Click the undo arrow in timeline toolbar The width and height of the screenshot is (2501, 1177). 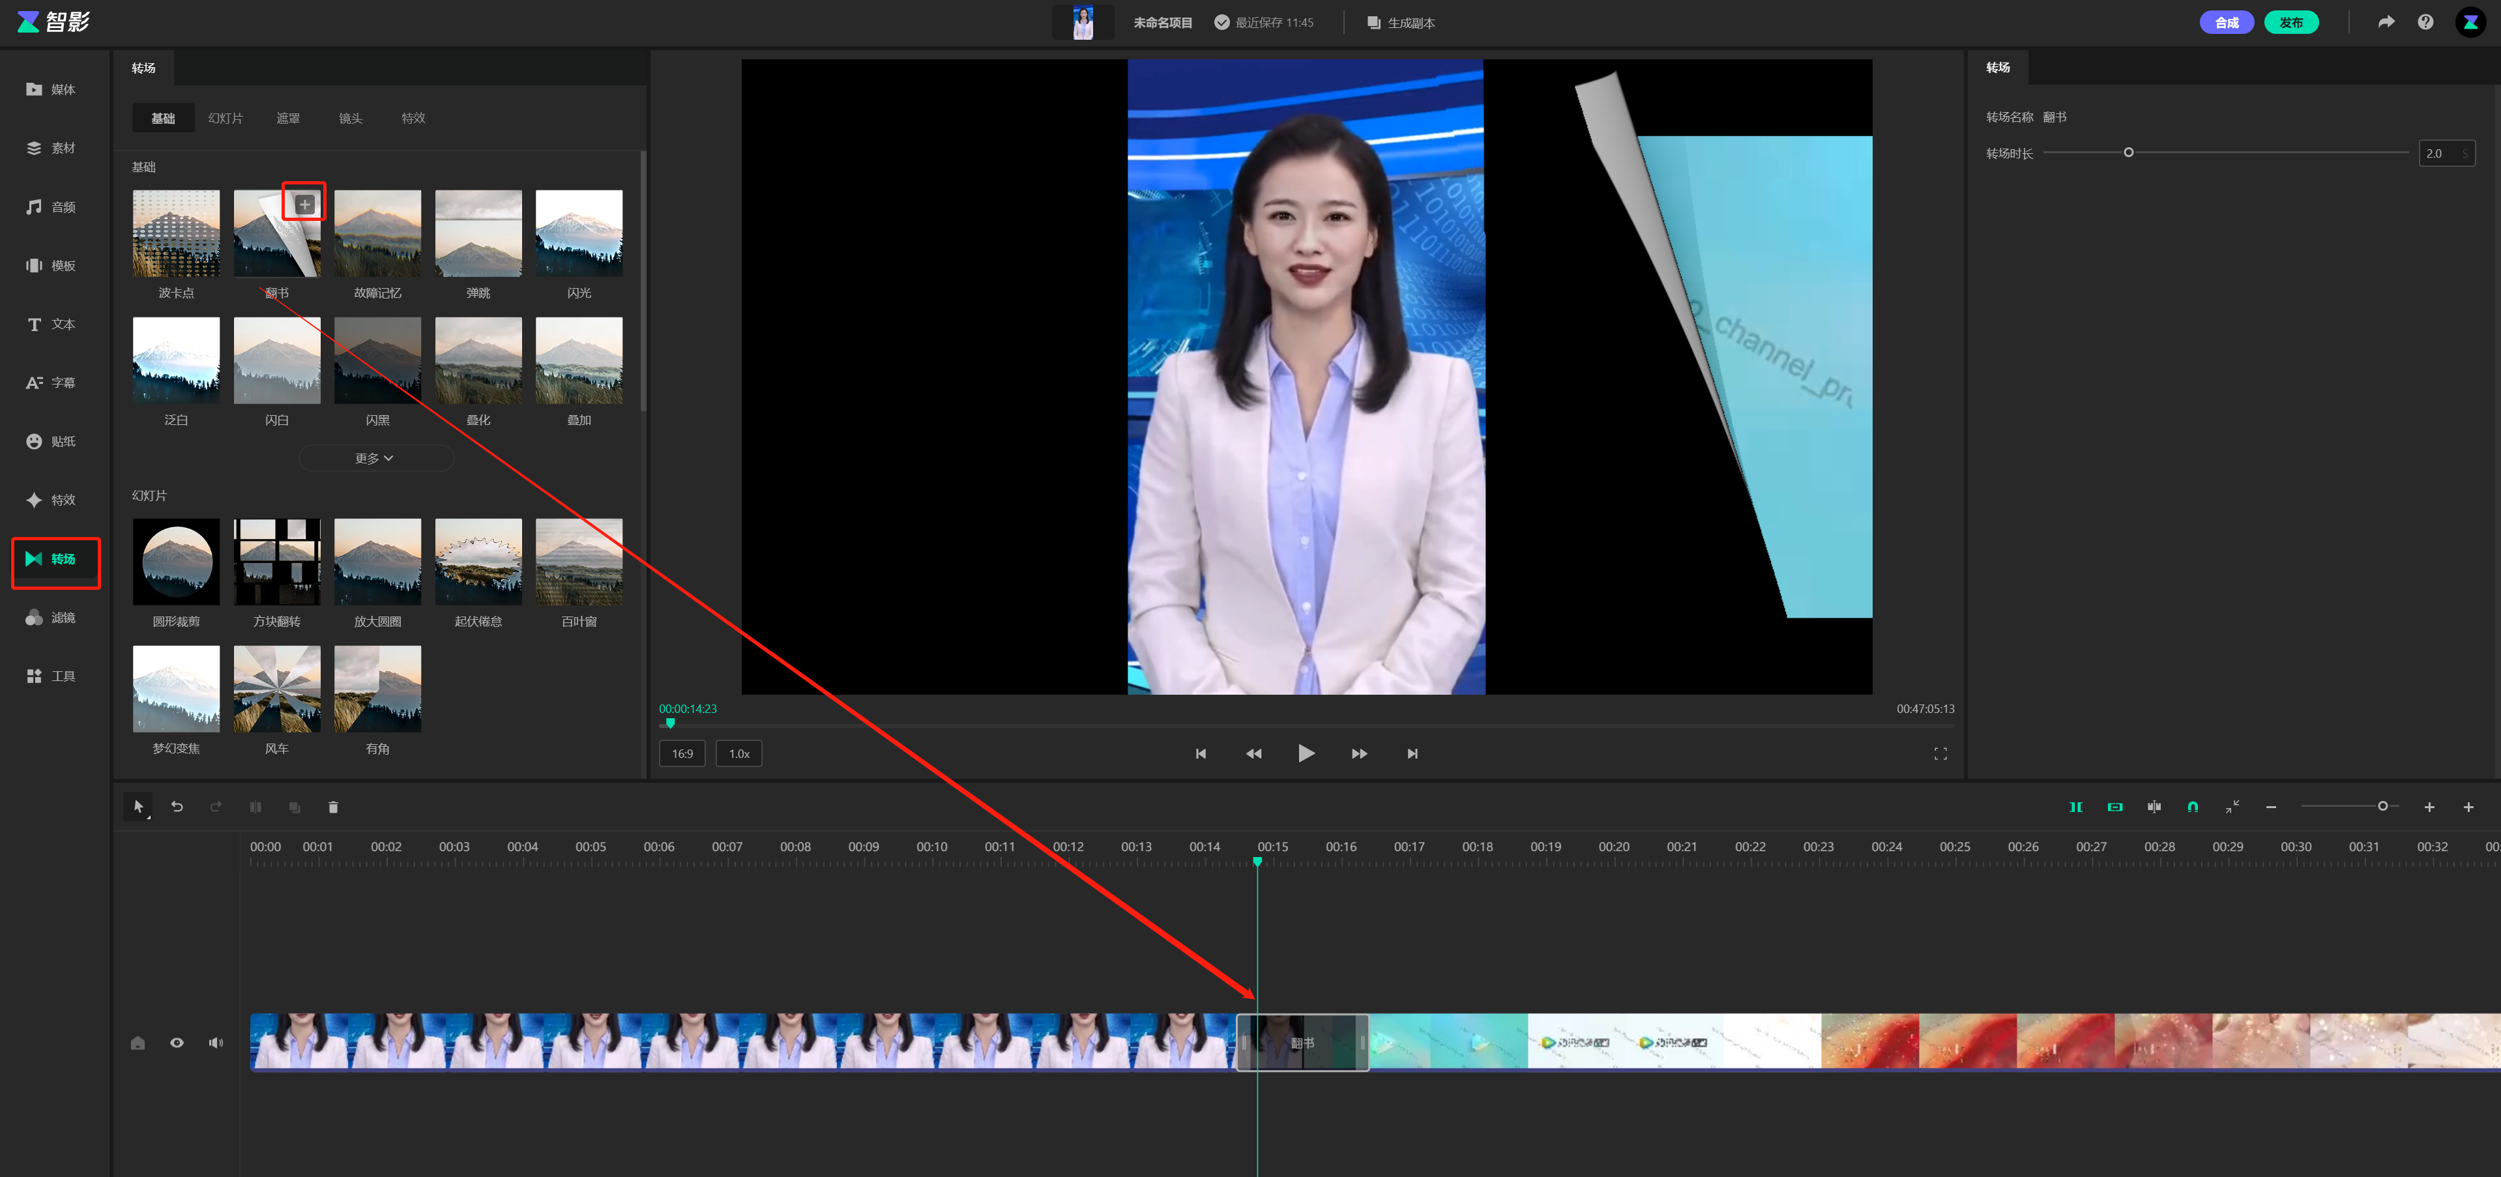(177, 807)
